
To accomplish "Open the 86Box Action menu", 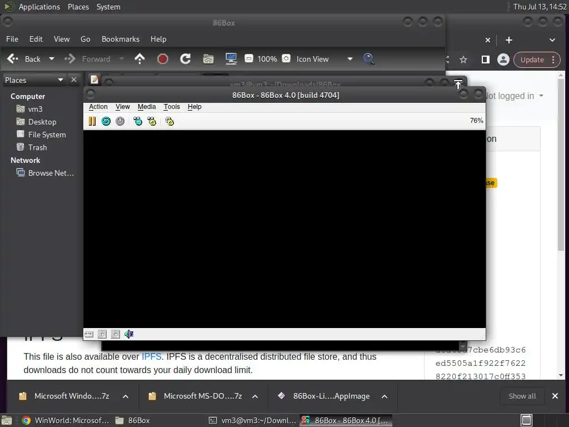I will click(98, 107).
